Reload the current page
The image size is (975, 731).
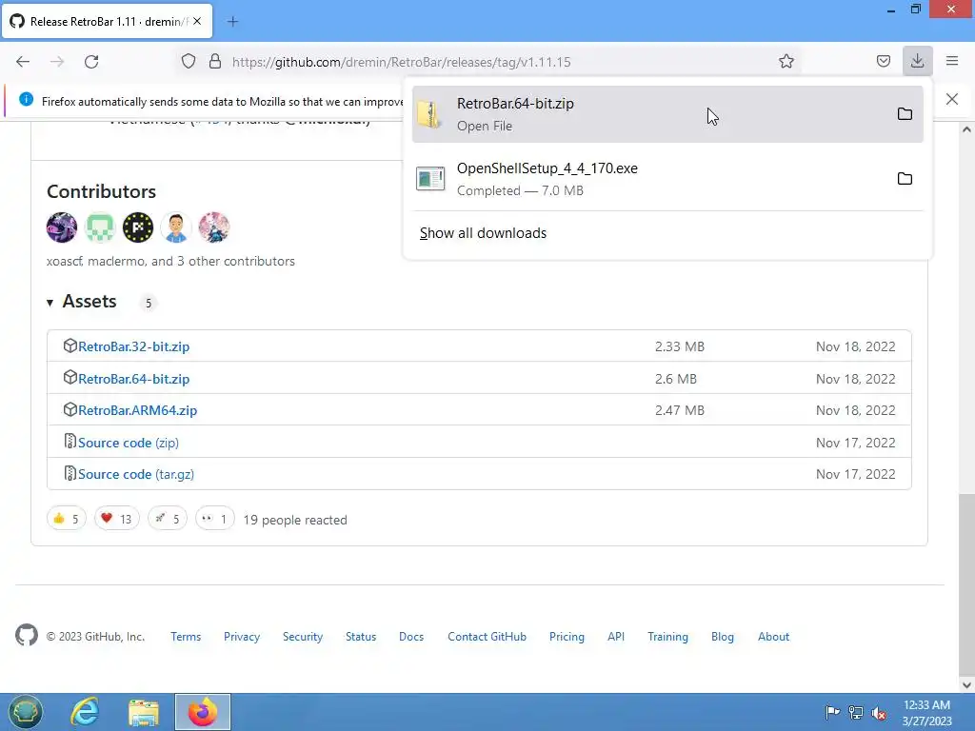[x=91, y=62]
